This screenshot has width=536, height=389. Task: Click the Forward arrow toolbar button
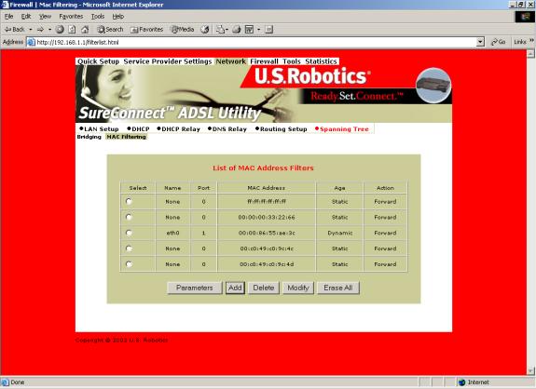click(40, 30)
